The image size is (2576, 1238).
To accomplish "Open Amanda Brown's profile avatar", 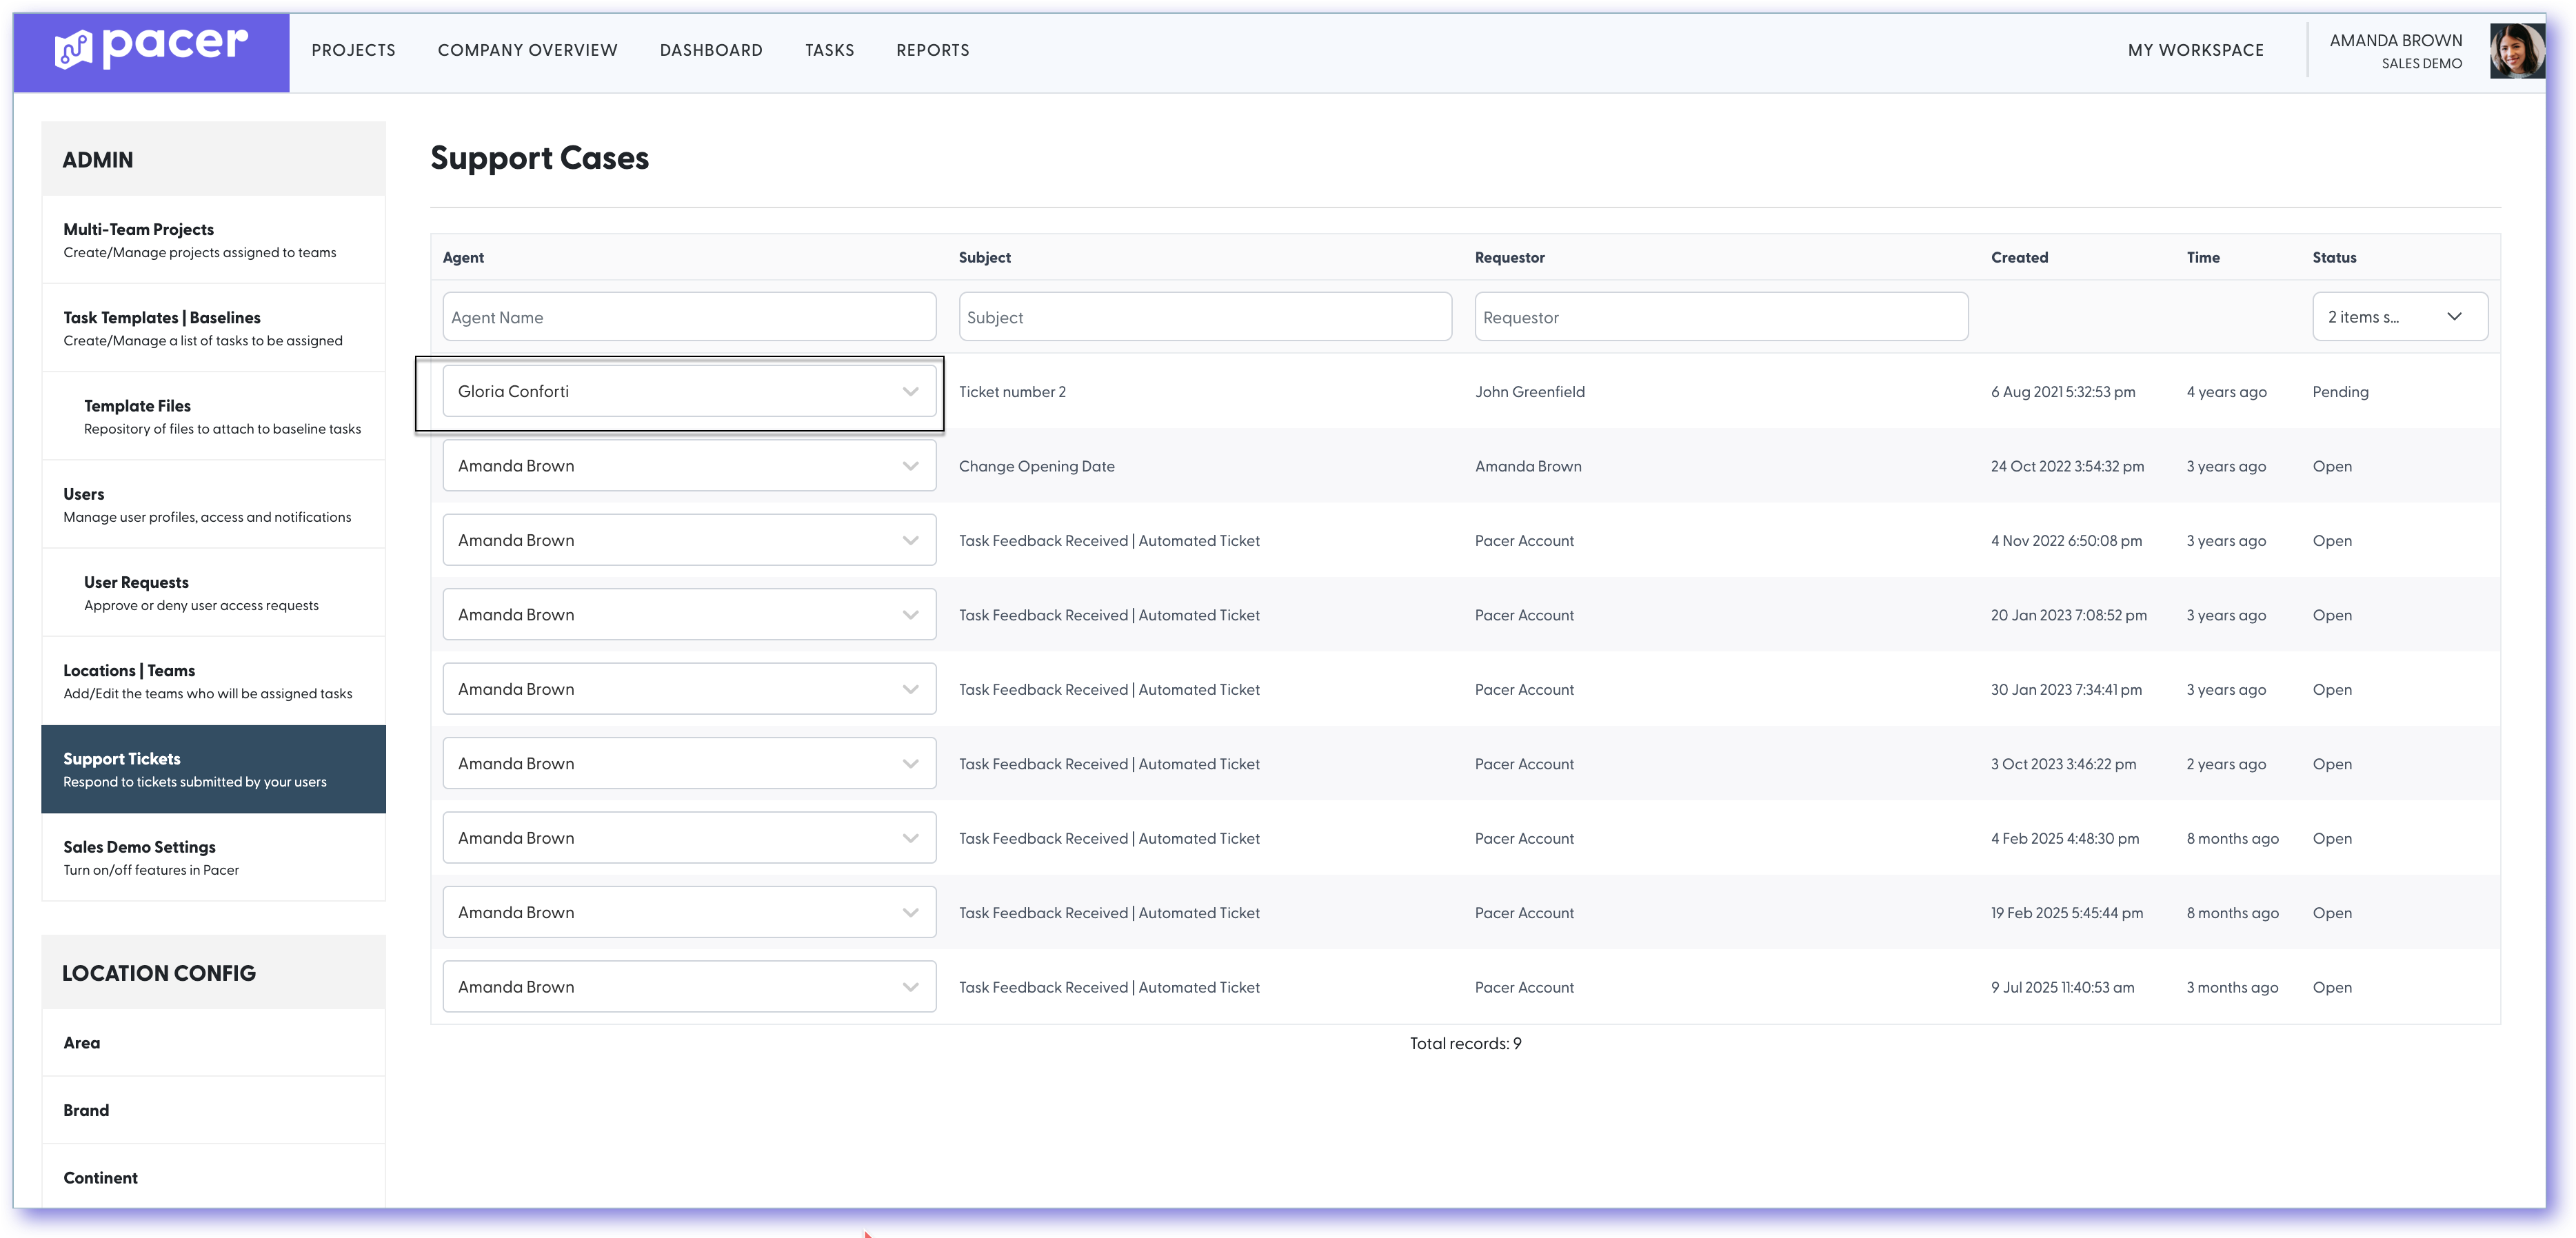I will [2516, 51].
